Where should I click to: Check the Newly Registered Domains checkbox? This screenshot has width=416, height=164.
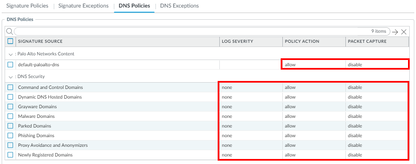click(11, 155)
